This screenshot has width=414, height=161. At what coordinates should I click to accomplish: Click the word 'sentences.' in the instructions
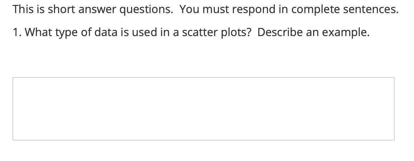tap(371, 9)
